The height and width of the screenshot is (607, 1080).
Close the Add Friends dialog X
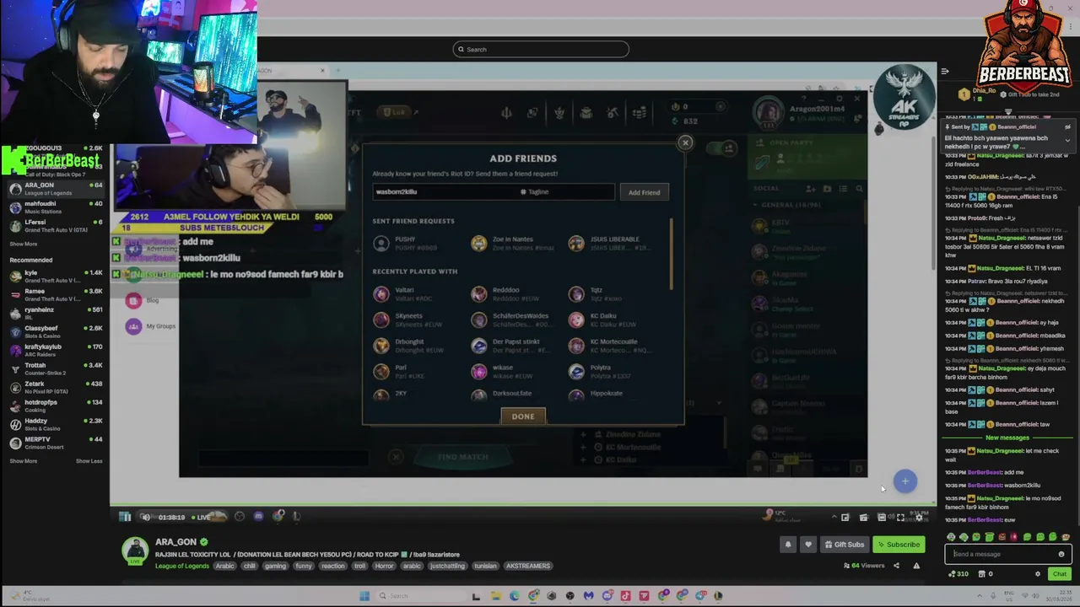pyautogui.click(x=685, y=142)
